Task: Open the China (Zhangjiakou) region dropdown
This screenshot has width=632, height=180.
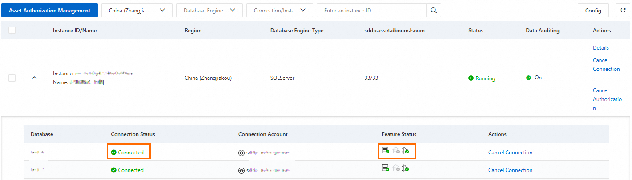Action: (137, 10)
